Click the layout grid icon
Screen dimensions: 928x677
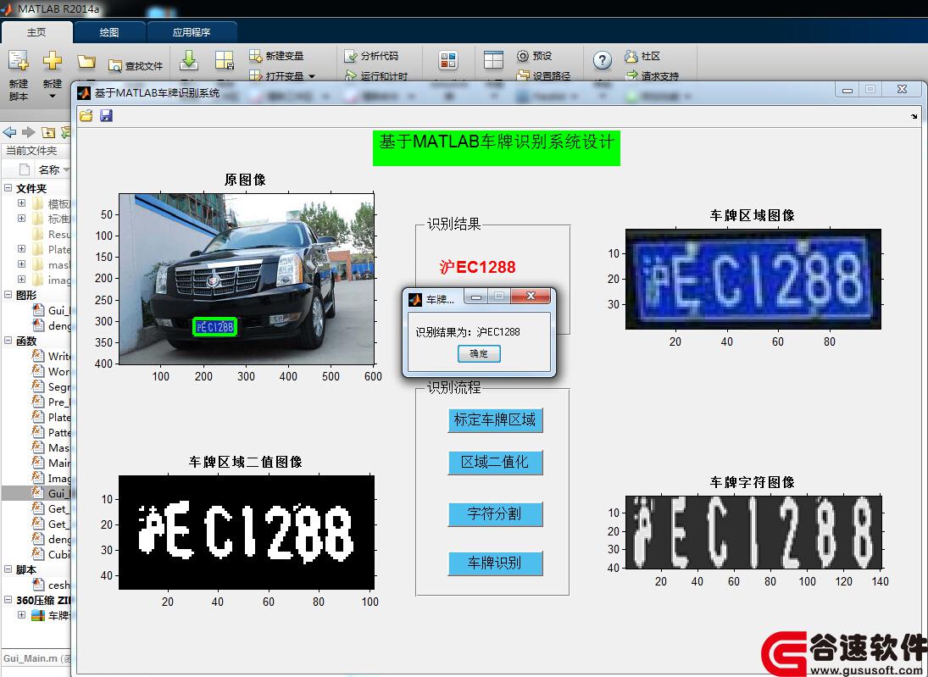[493, 60]
